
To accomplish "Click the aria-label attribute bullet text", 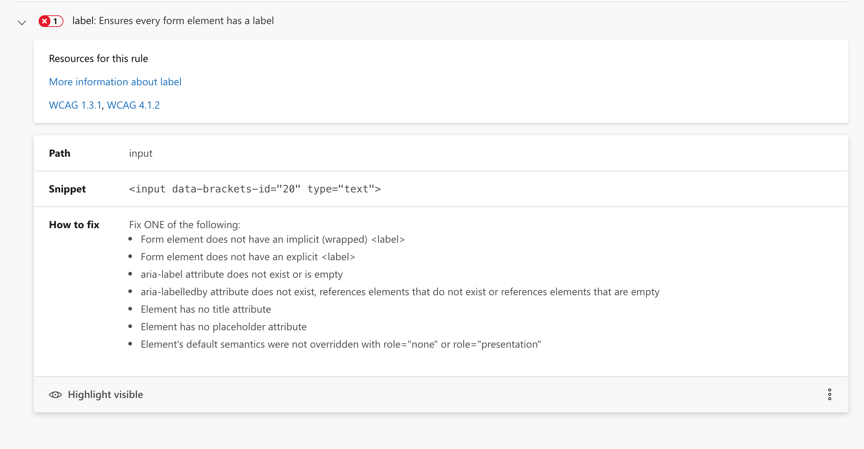I will 241,274.
